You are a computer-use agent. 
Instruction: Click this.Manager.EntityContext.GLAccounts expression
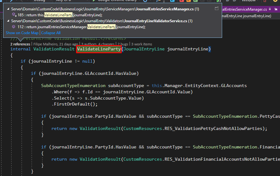pyautogui.click(x=199, y=85)
